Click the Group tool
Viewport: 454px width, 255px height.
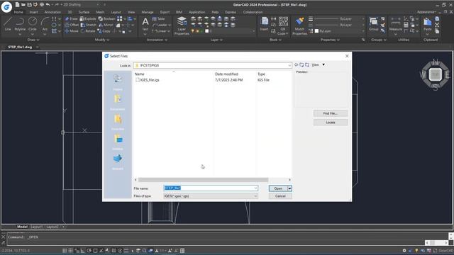point(374,24)
